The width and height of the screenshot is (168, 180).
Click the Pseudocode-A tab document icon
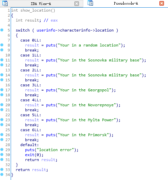click(x=90, y=3)
